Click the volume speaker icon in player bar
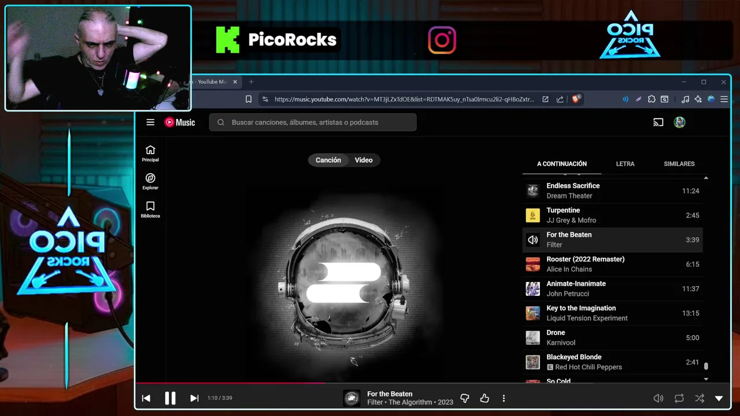The width and height of the screenshot is (740, 416). pos(658,398)
